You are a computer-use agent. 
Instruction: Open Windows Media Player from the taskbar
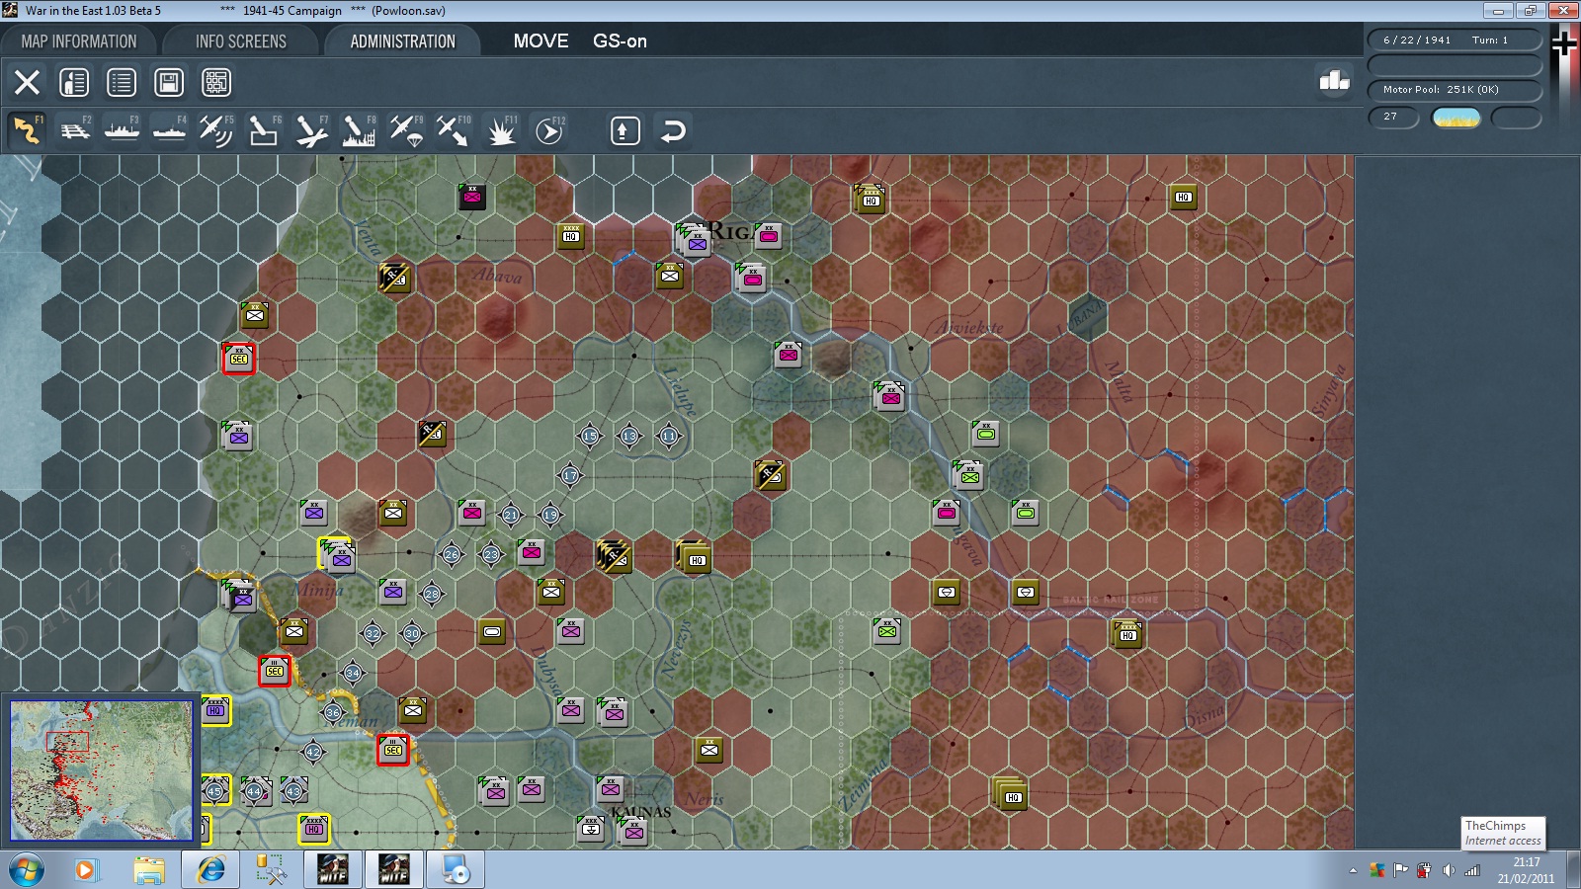(x=85, y=870)
